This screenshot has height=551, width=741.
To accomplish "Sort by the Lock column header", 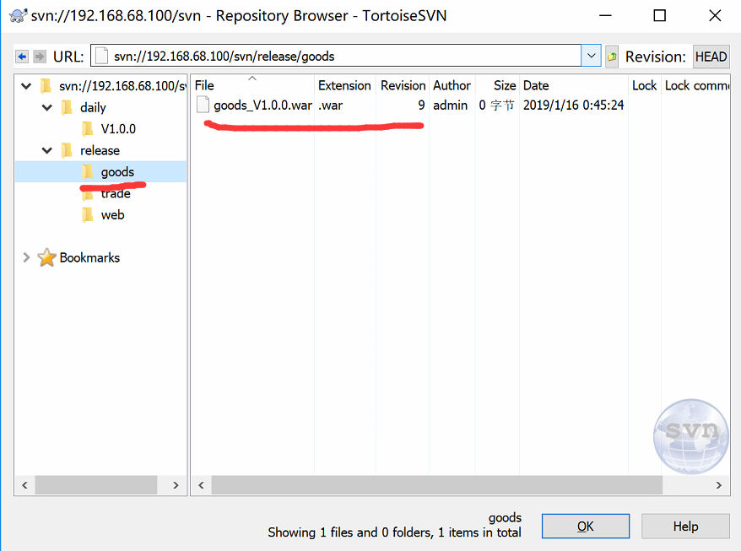I will click(645, 85).
